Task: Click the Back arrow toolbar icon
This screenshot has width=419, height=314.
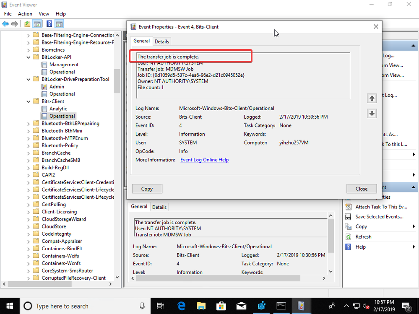Action: (5, 24)
